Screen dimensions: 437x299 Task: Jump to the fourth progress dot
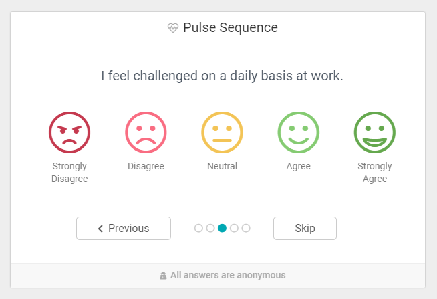[x=234, y=228]
